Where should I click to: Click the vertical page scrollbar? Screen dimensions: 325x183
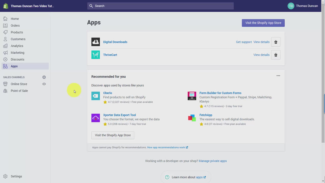coord(323,91)
